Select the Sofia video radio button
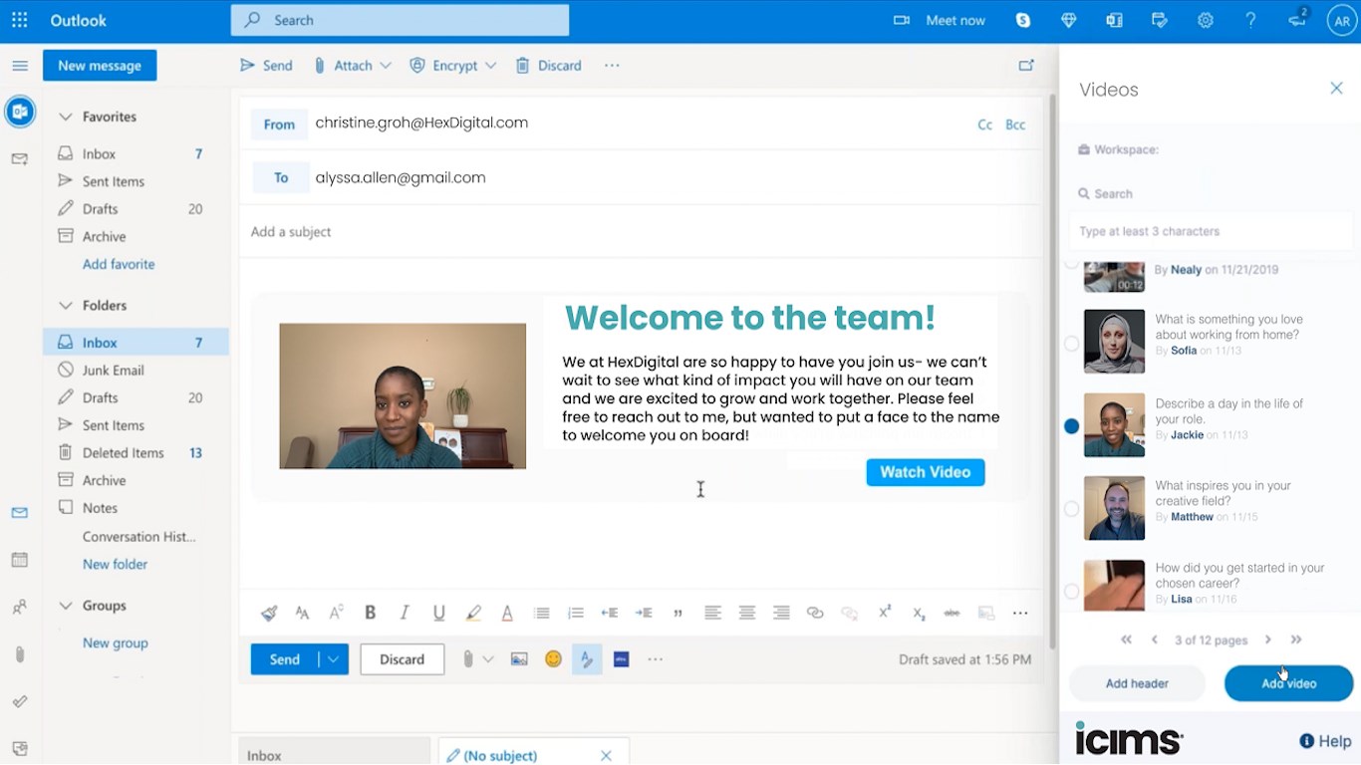This screenshot has height=765, width=1361. click(1071, 344)
